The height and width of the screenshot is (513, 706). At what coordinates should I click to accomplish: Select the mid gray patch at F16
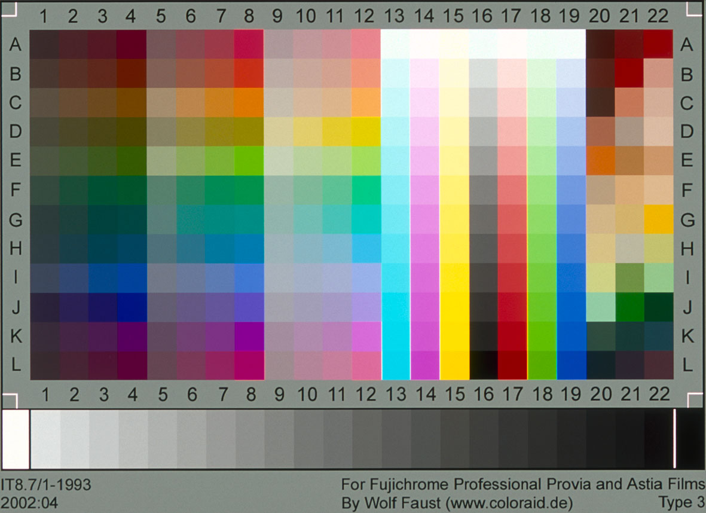(x=484, y=190)
